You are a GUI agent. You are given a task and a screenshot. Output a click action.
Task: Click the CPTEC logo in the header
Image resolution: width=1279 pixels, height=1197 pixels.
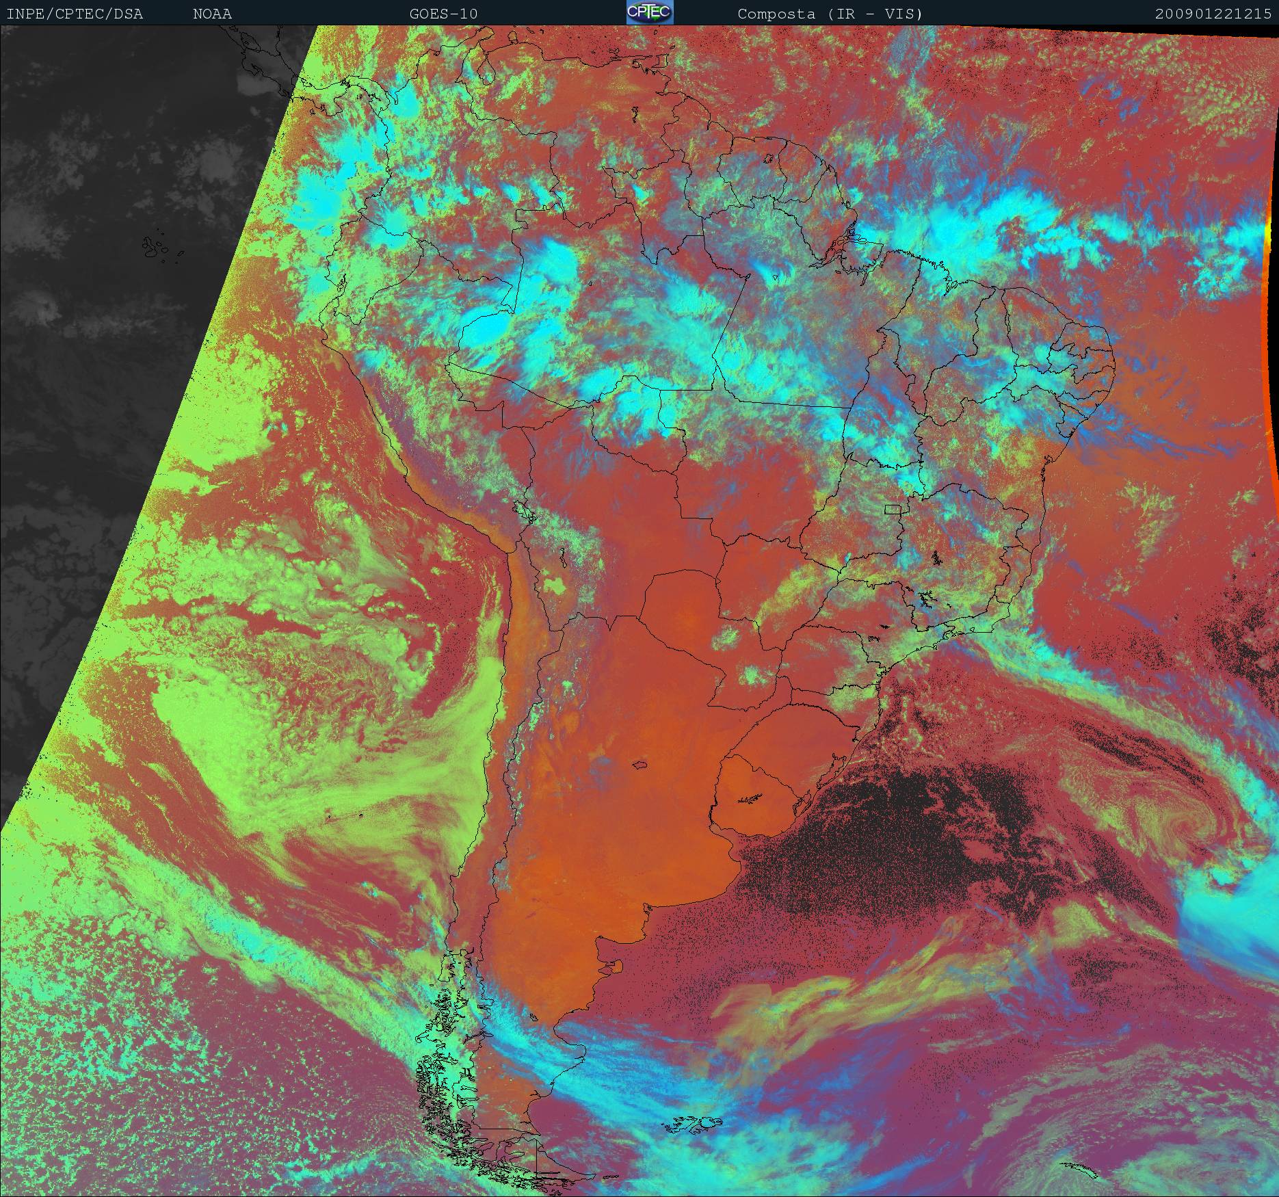pos(650,12)
